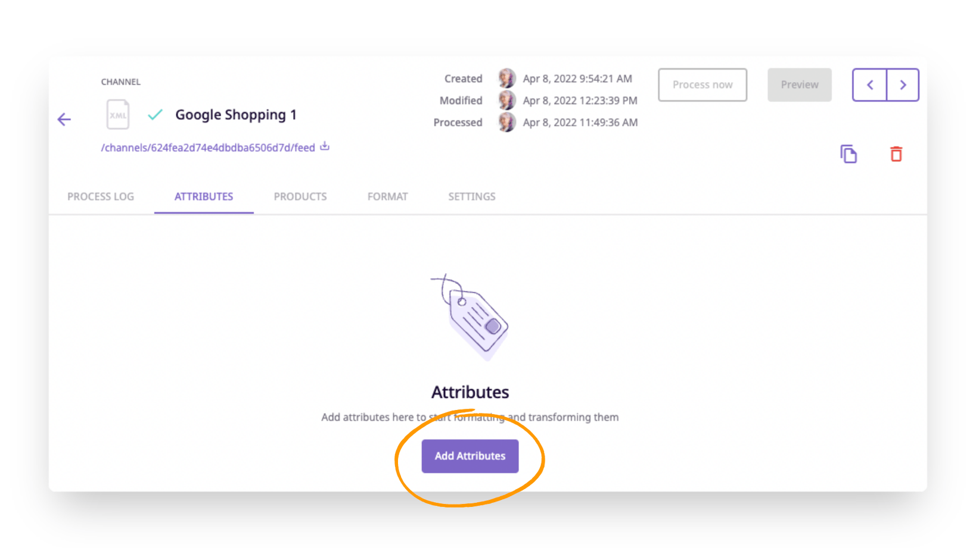Delete the channel using the trash icon
Viewport: 976px width, 548px height.
pyautogui.click(x=896, y=154)
